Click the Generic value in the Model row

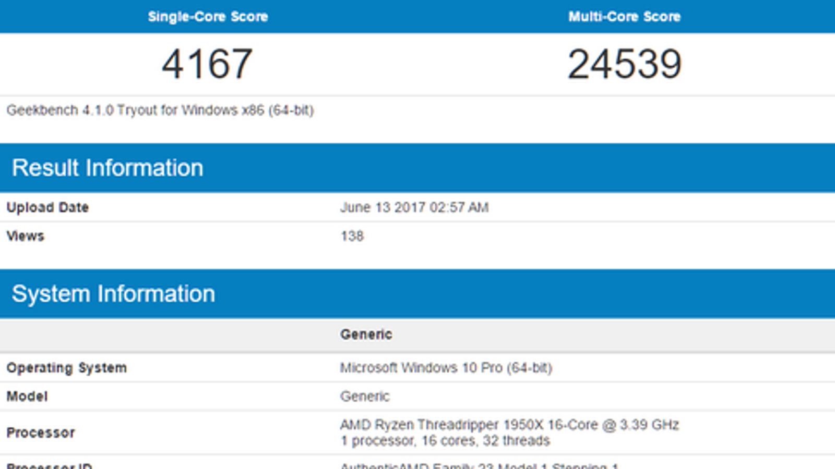point(365,397)
